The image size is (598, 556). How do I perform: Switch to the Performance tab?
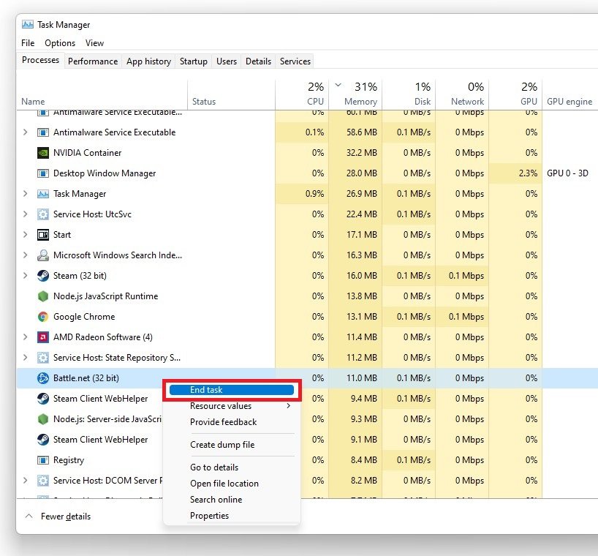pos(93,61)
